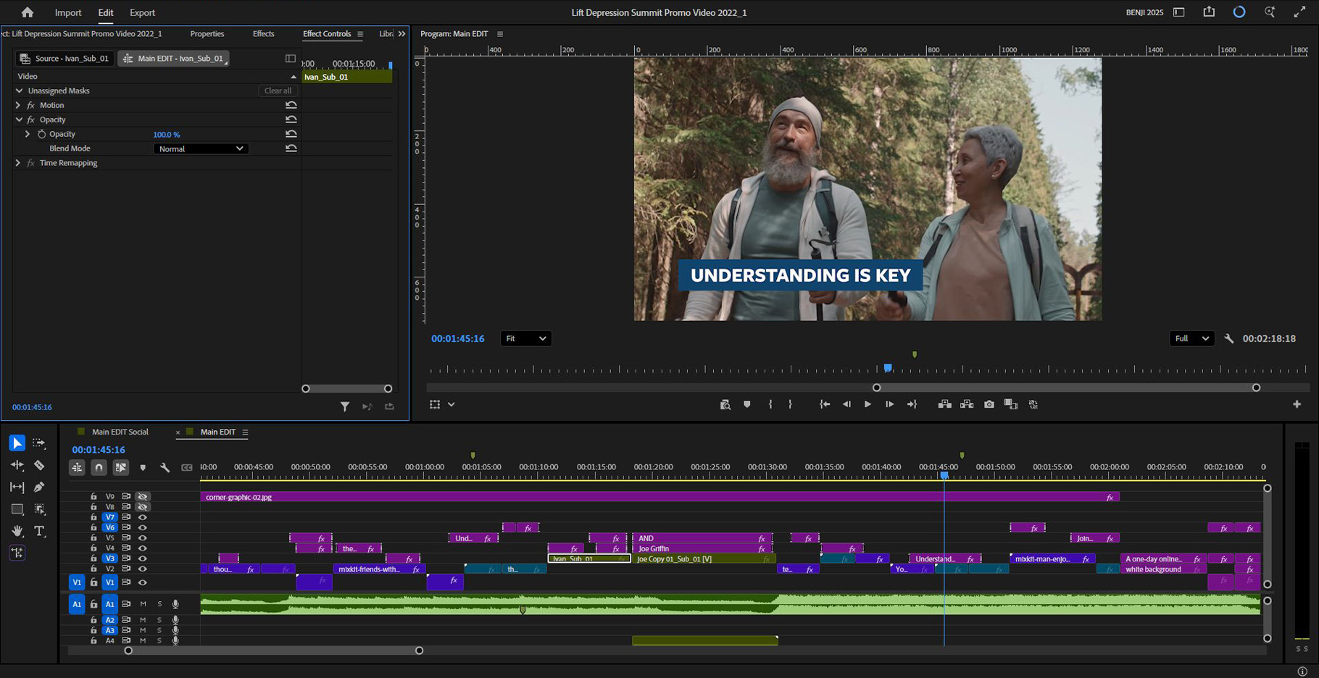Click the Clear all masks button

coord(278,91)
